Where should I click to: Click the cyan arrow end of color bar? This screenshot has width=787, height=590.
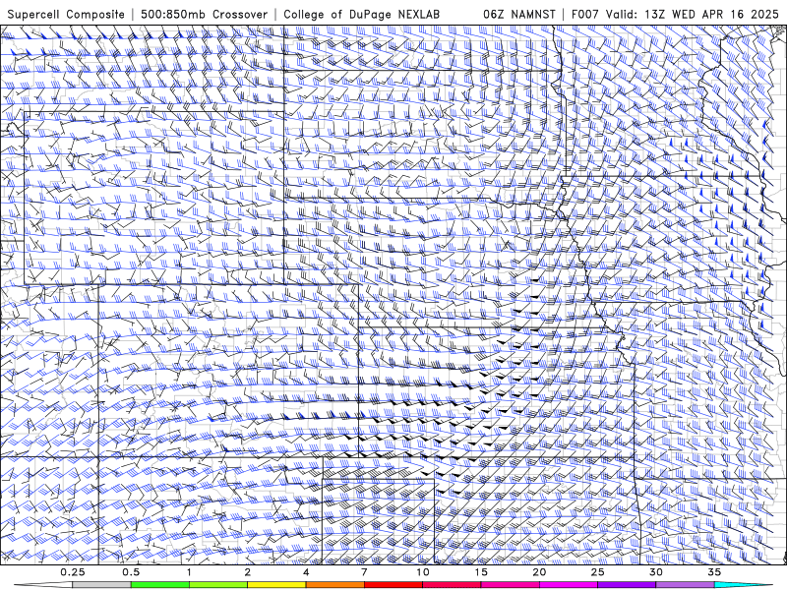click(743, 585)
